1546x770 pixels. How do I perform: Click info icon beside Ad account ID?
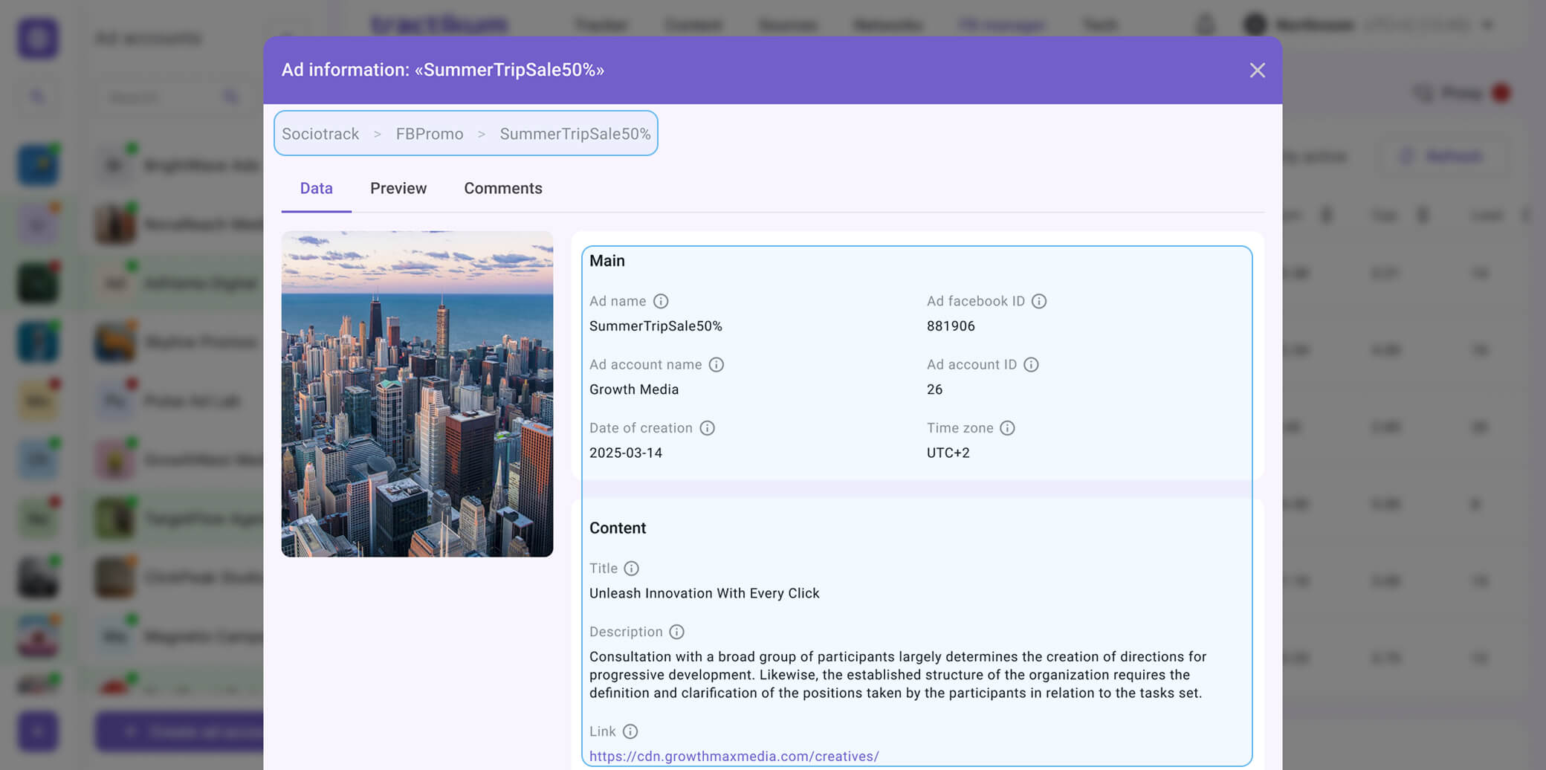point(1031,364)
